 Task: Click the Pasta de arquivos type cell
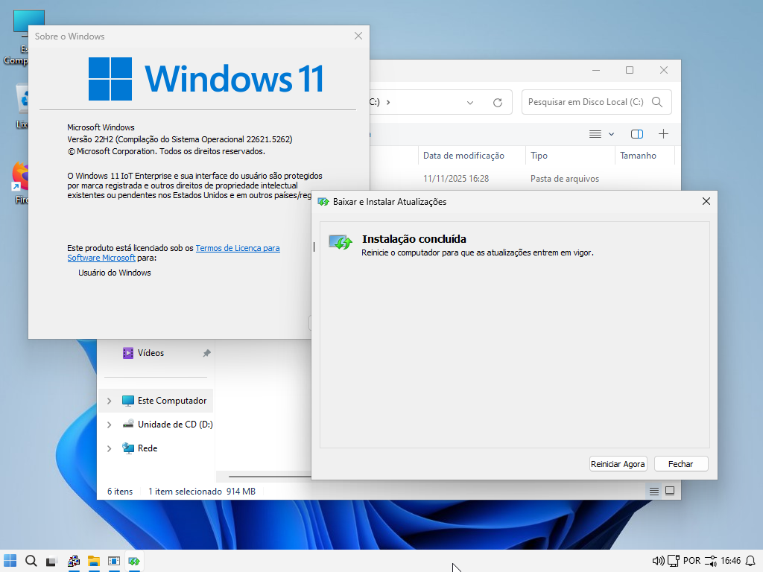[565, 179]
